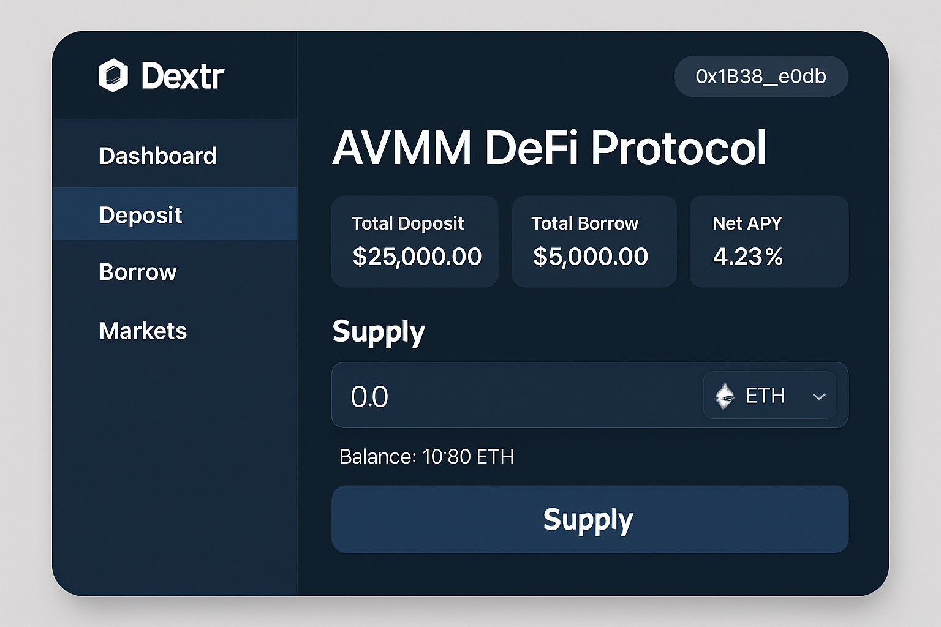Click the Total Borrow stat card
The height and width of the screenshot is (627, 941).
tap(594, 241)
